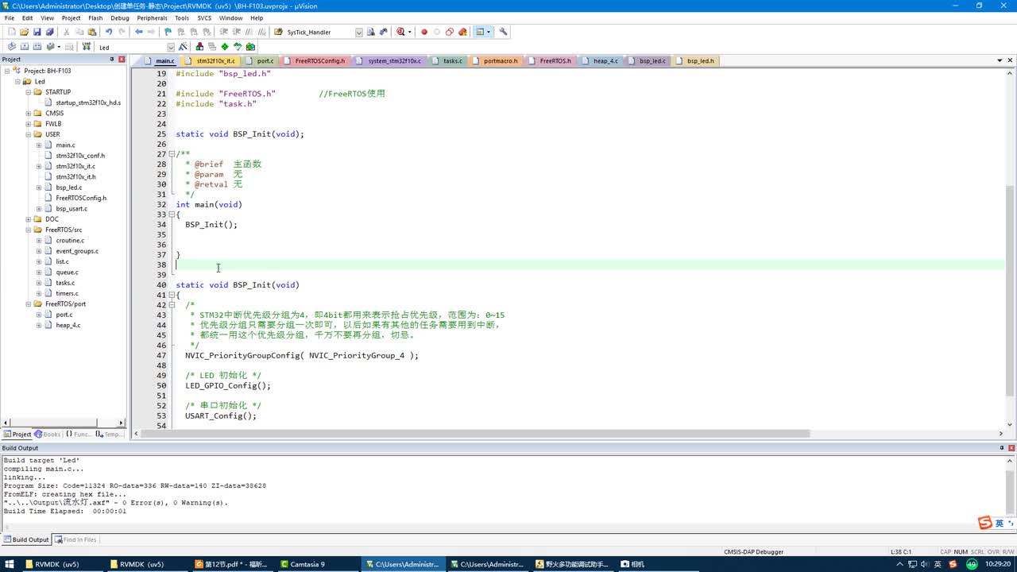Collapse the FreeRTOS/src folder

click(x=28, y=230)
